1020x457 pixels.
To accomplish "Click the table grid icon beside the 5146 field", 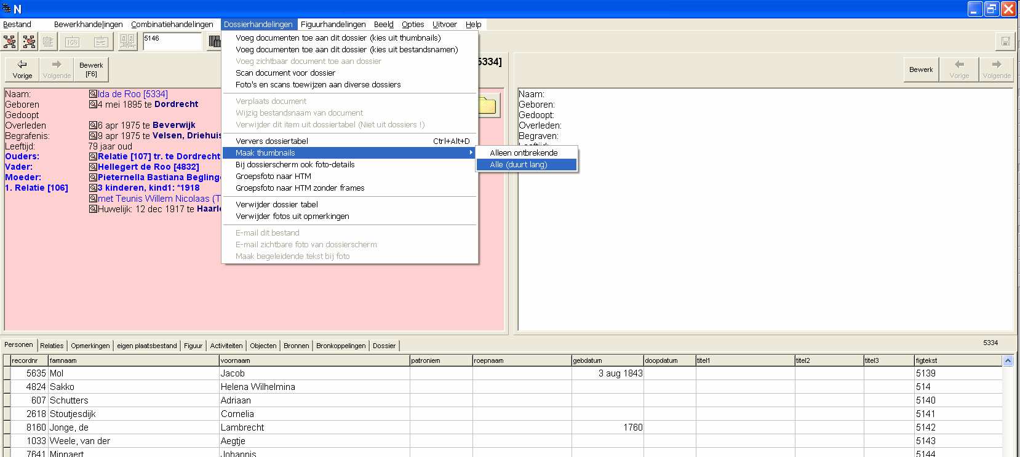I will [215, 41].
